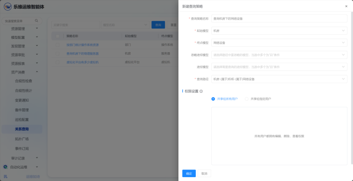Open the 途经模型 dropdown
The image size is (353, 181).
click(279, 67)
